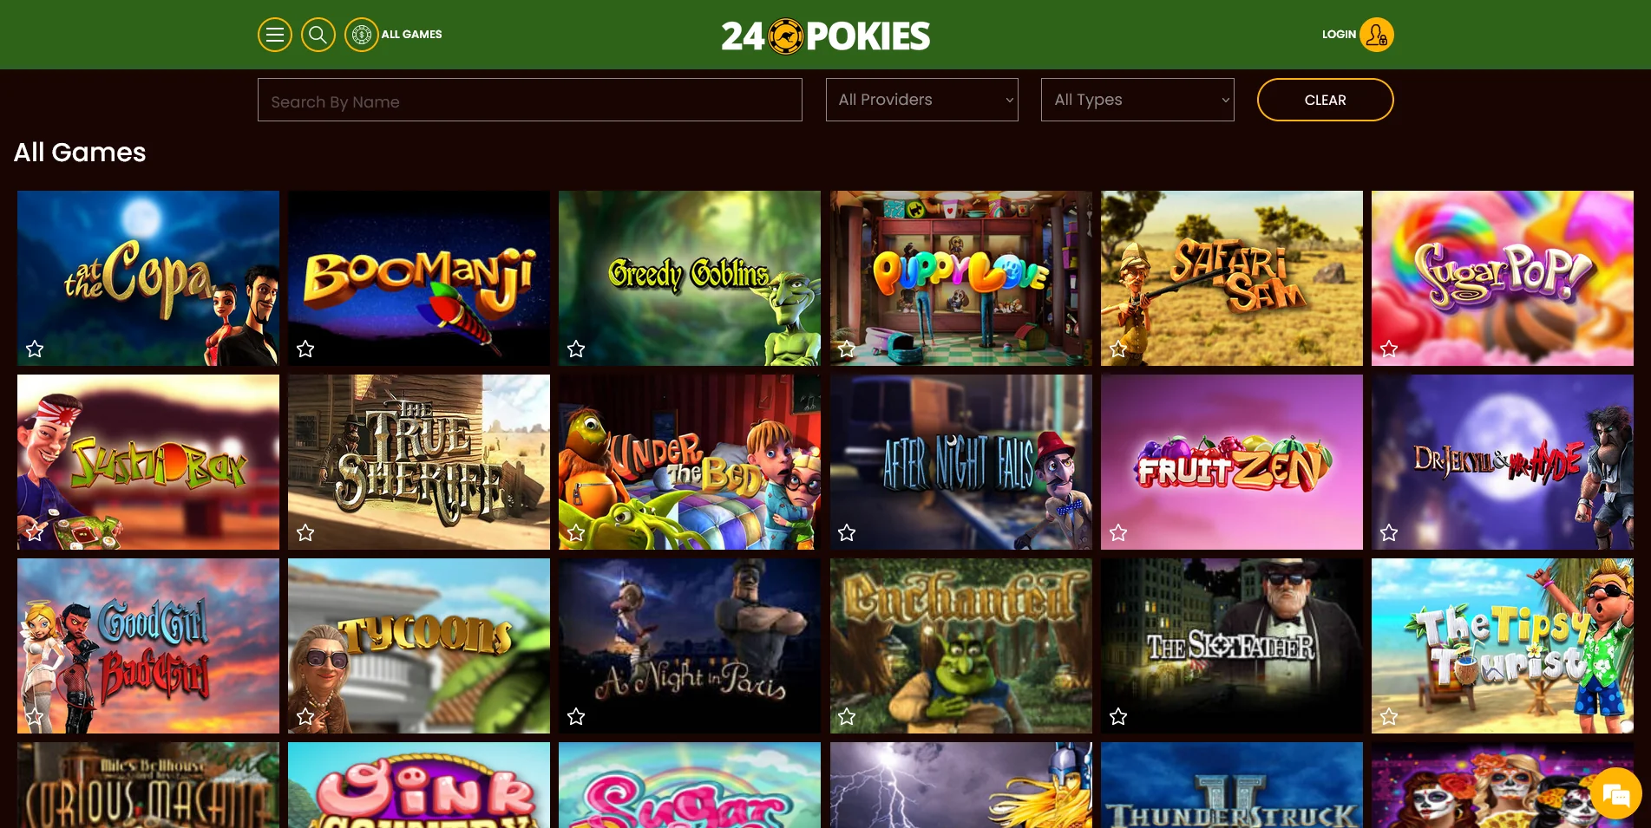This screenshot has width=1651, height=828.
Task: Open the Safari Sam game
Action: tap(1232, 278)
